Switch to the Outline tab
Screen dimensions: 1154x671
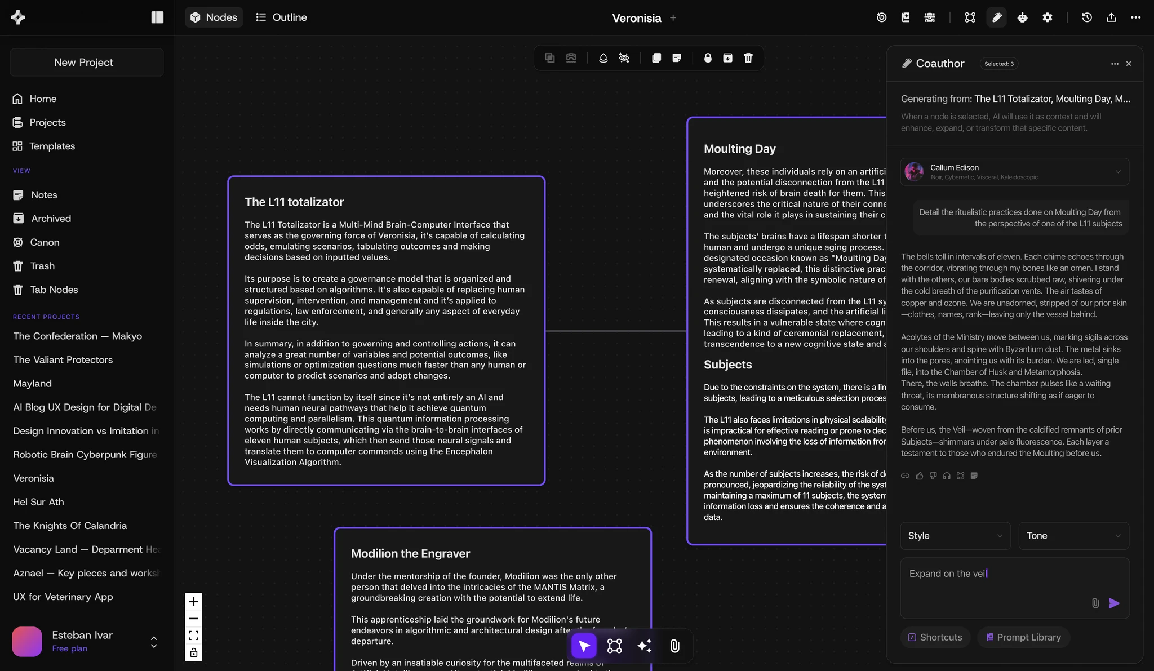tap(281, 17)
